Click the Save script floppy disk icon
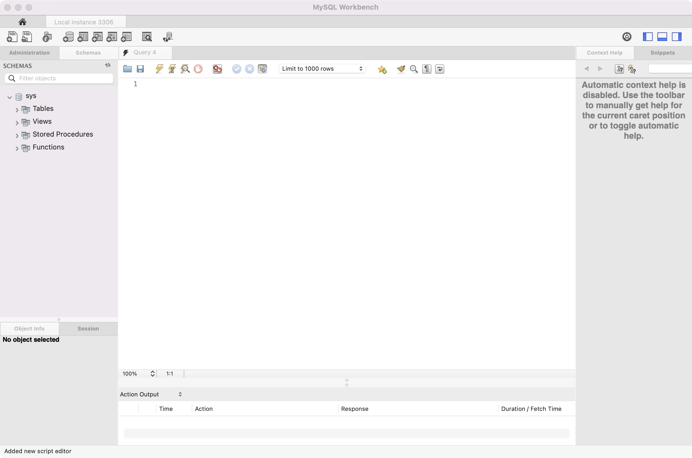 140,69
